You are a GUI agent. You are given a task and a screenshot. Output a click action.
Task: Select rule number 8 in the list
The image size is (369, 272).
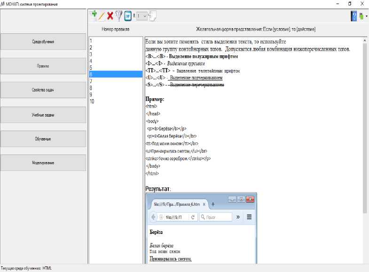click(116, 88)
